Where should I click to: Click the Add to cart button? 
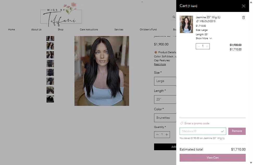coord(165,147)
